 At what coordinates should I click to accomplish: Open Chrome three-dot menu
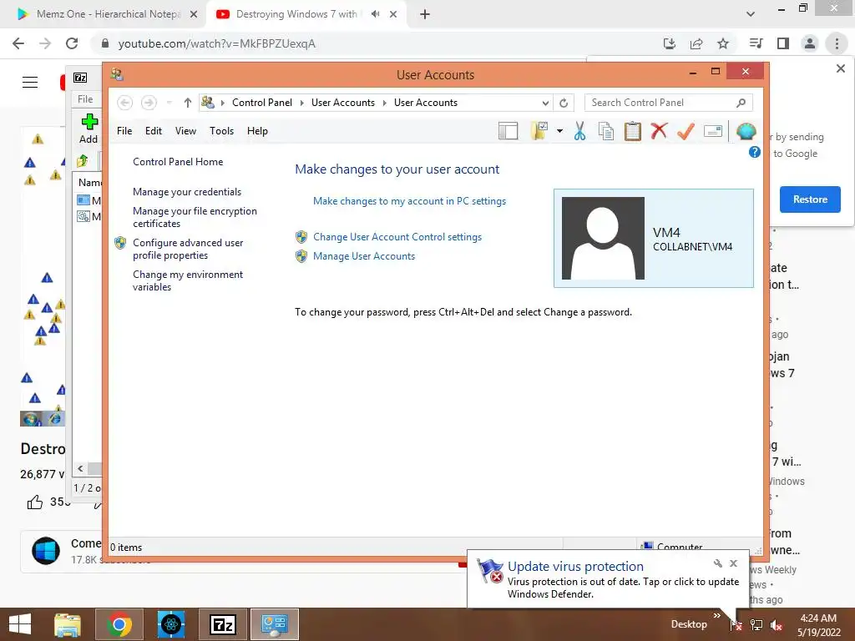pos(837,43)
